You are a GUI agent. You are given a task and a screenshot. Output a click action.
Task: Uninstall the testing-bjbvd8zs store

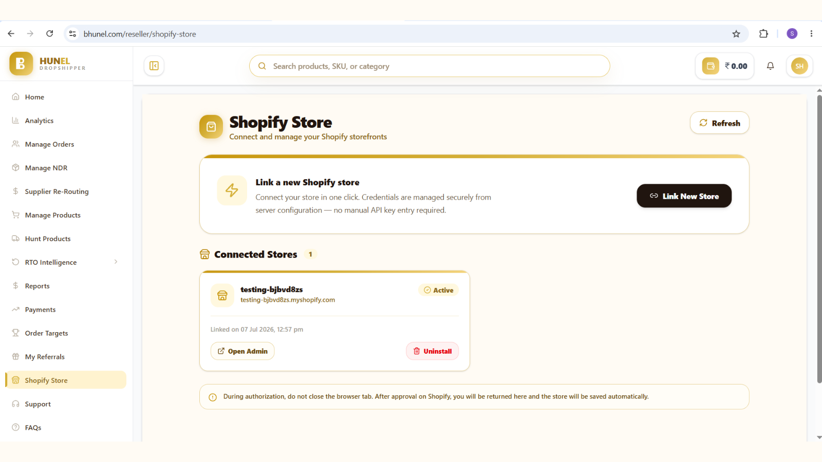point(432,351)
